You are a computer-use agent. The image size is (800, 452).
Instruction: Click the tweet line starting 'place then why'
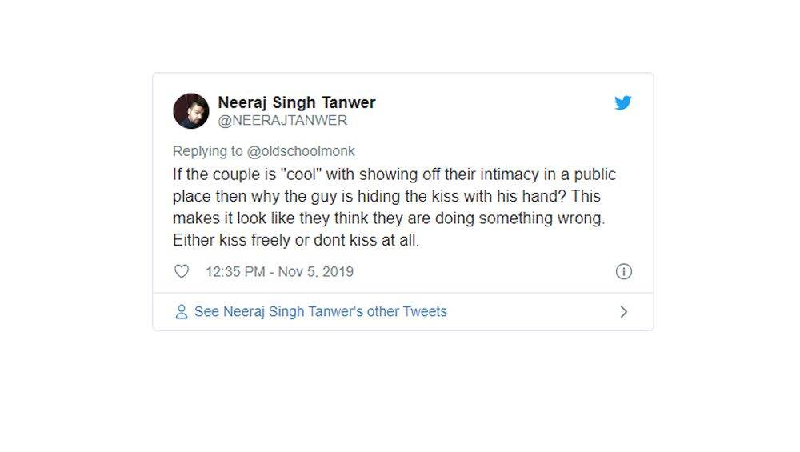386,197
